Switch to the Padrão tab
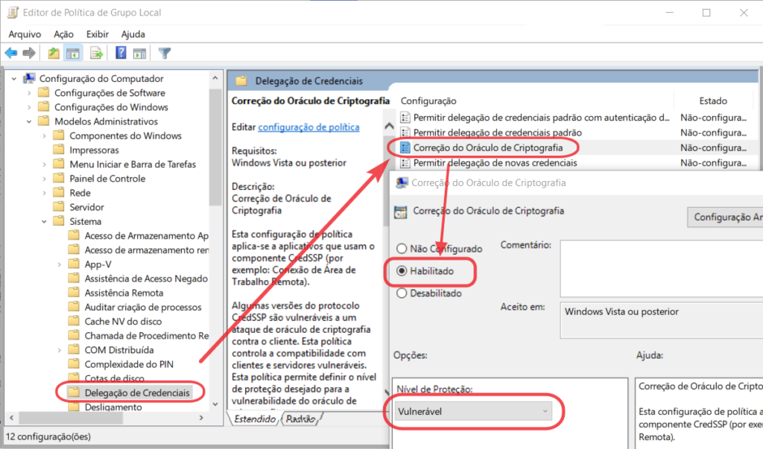This screenshot has width=763, height=449. click(301, 419)
